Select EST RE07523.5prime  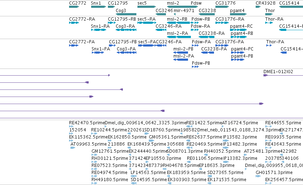tap(109, 165)
